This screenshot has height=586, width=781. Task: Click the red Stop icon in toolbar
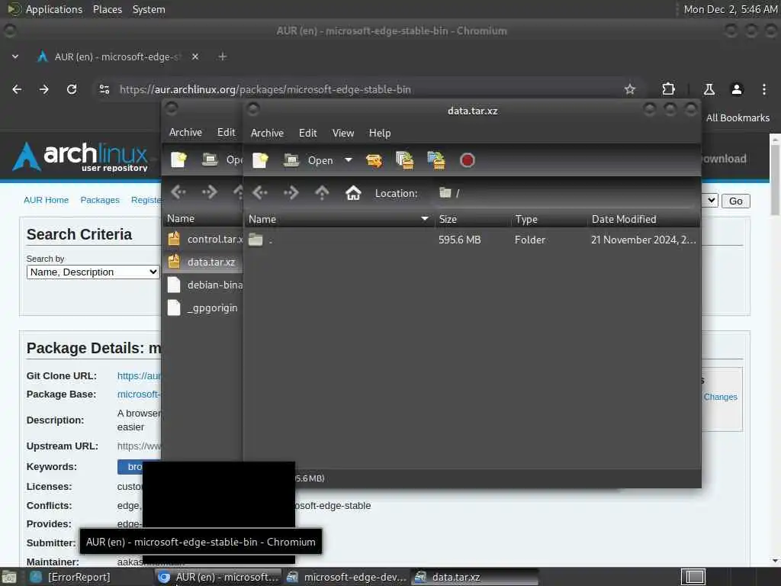click(467, 160)
